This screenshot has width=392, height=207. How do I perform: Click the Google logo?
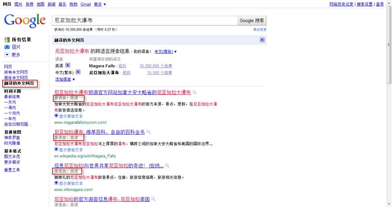point(25,21)
